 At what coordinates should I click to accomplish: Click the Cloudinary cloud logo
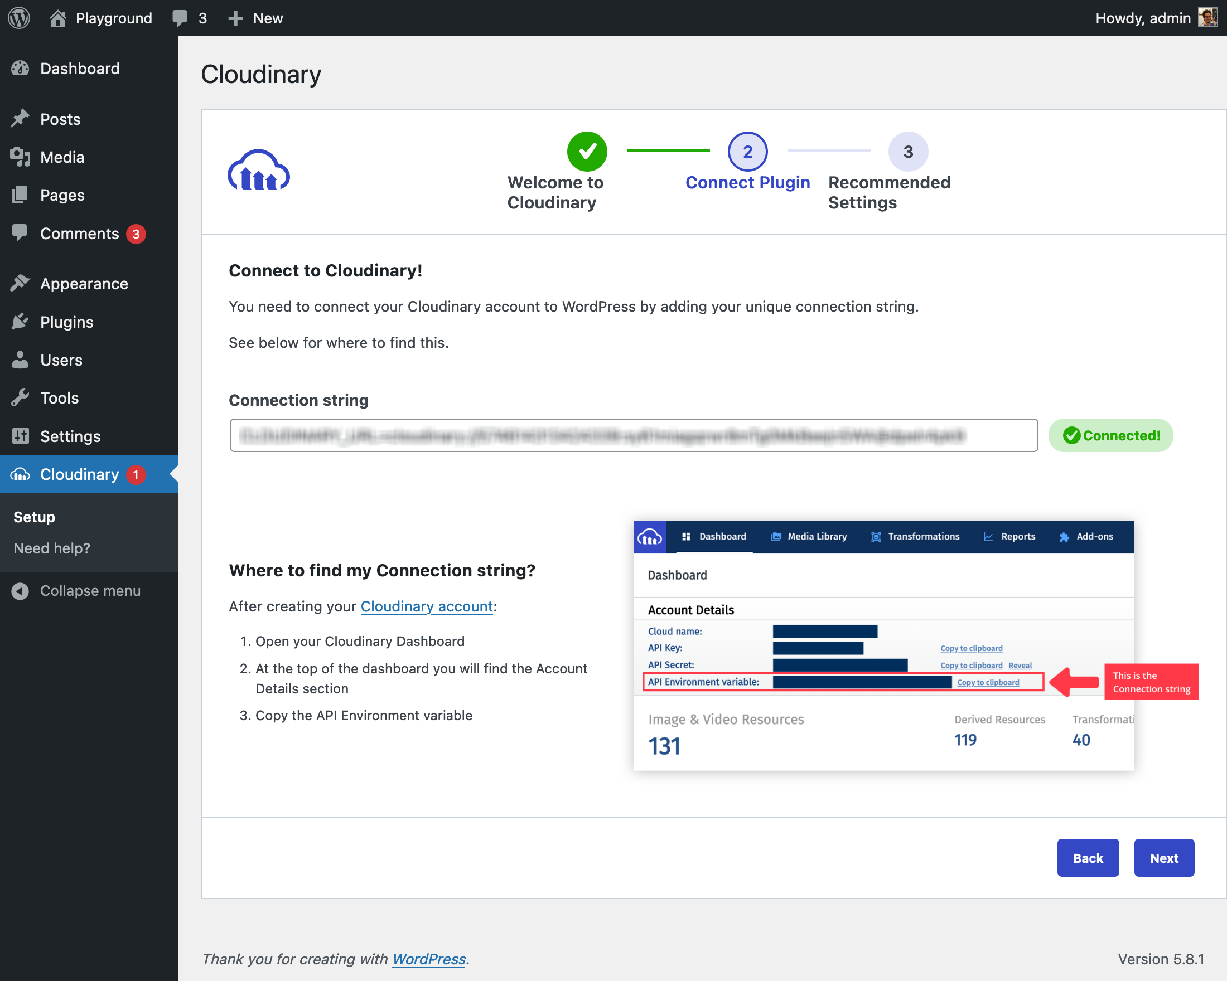(x=259, y=171)
